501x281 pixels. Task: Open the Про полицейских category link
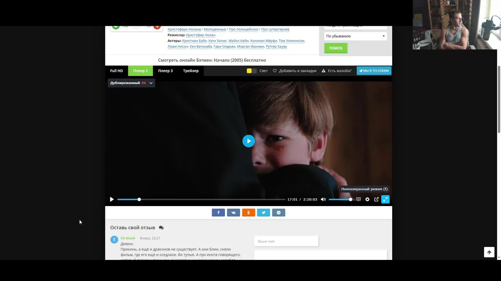point(243,29)
